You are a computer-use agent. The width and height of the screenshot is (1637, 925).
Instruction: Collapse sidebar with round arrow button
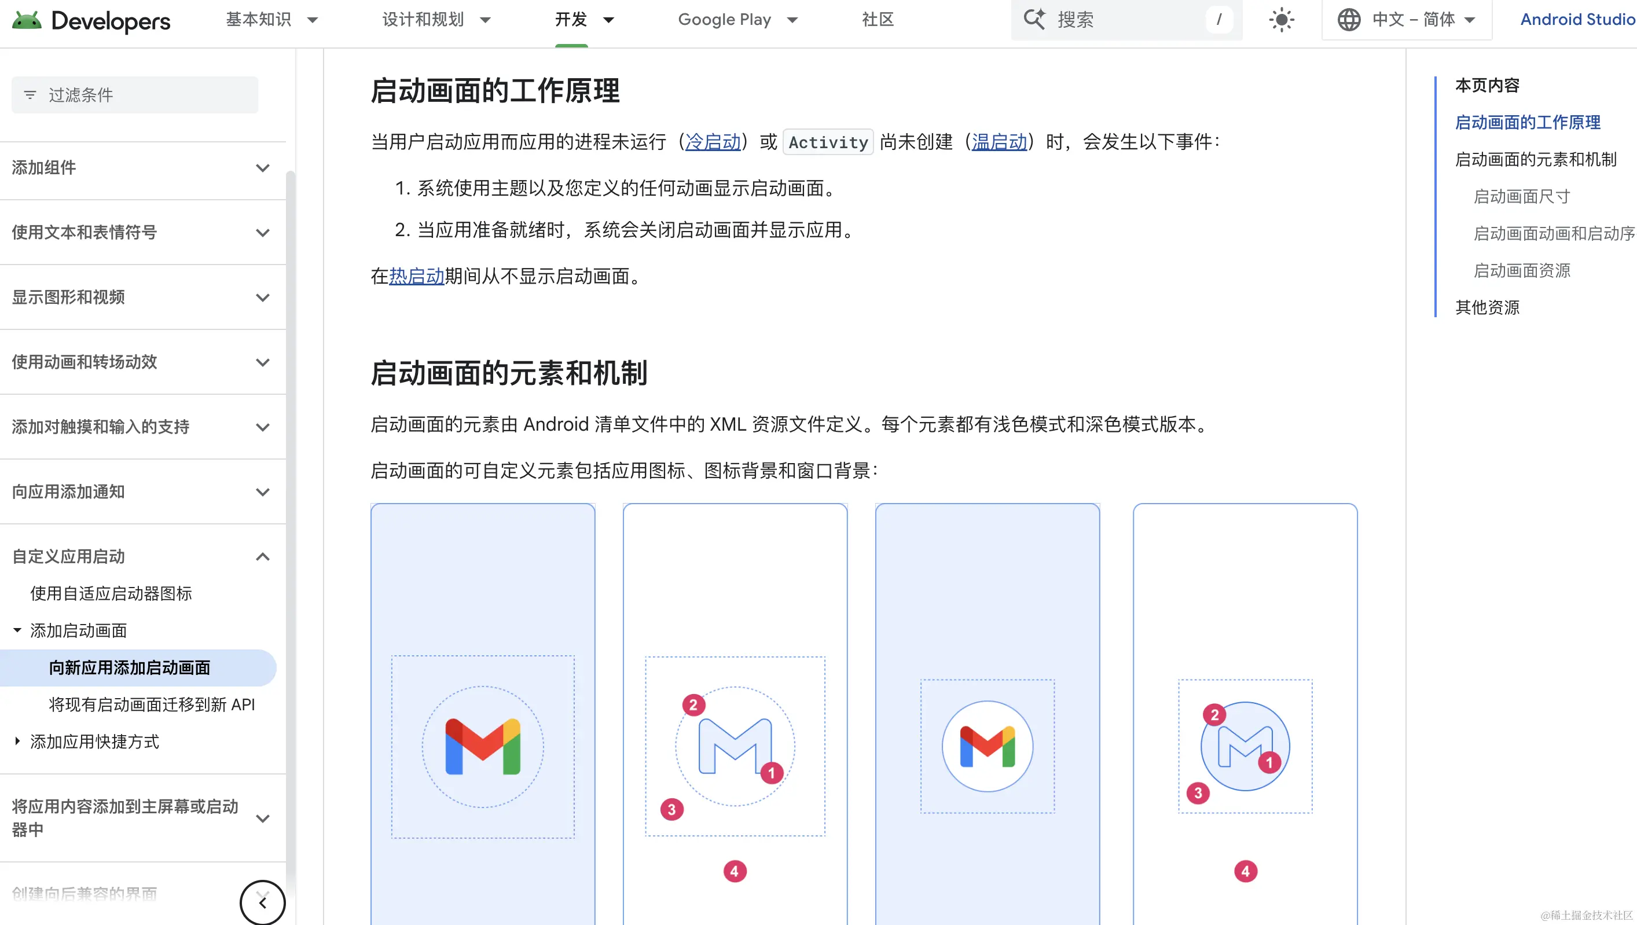(262, 902)
